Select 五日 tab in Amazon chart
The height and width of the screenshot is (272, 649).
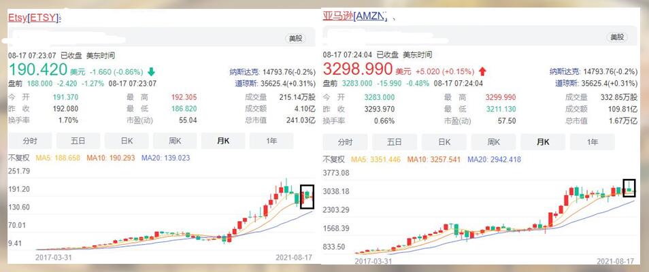394,142
